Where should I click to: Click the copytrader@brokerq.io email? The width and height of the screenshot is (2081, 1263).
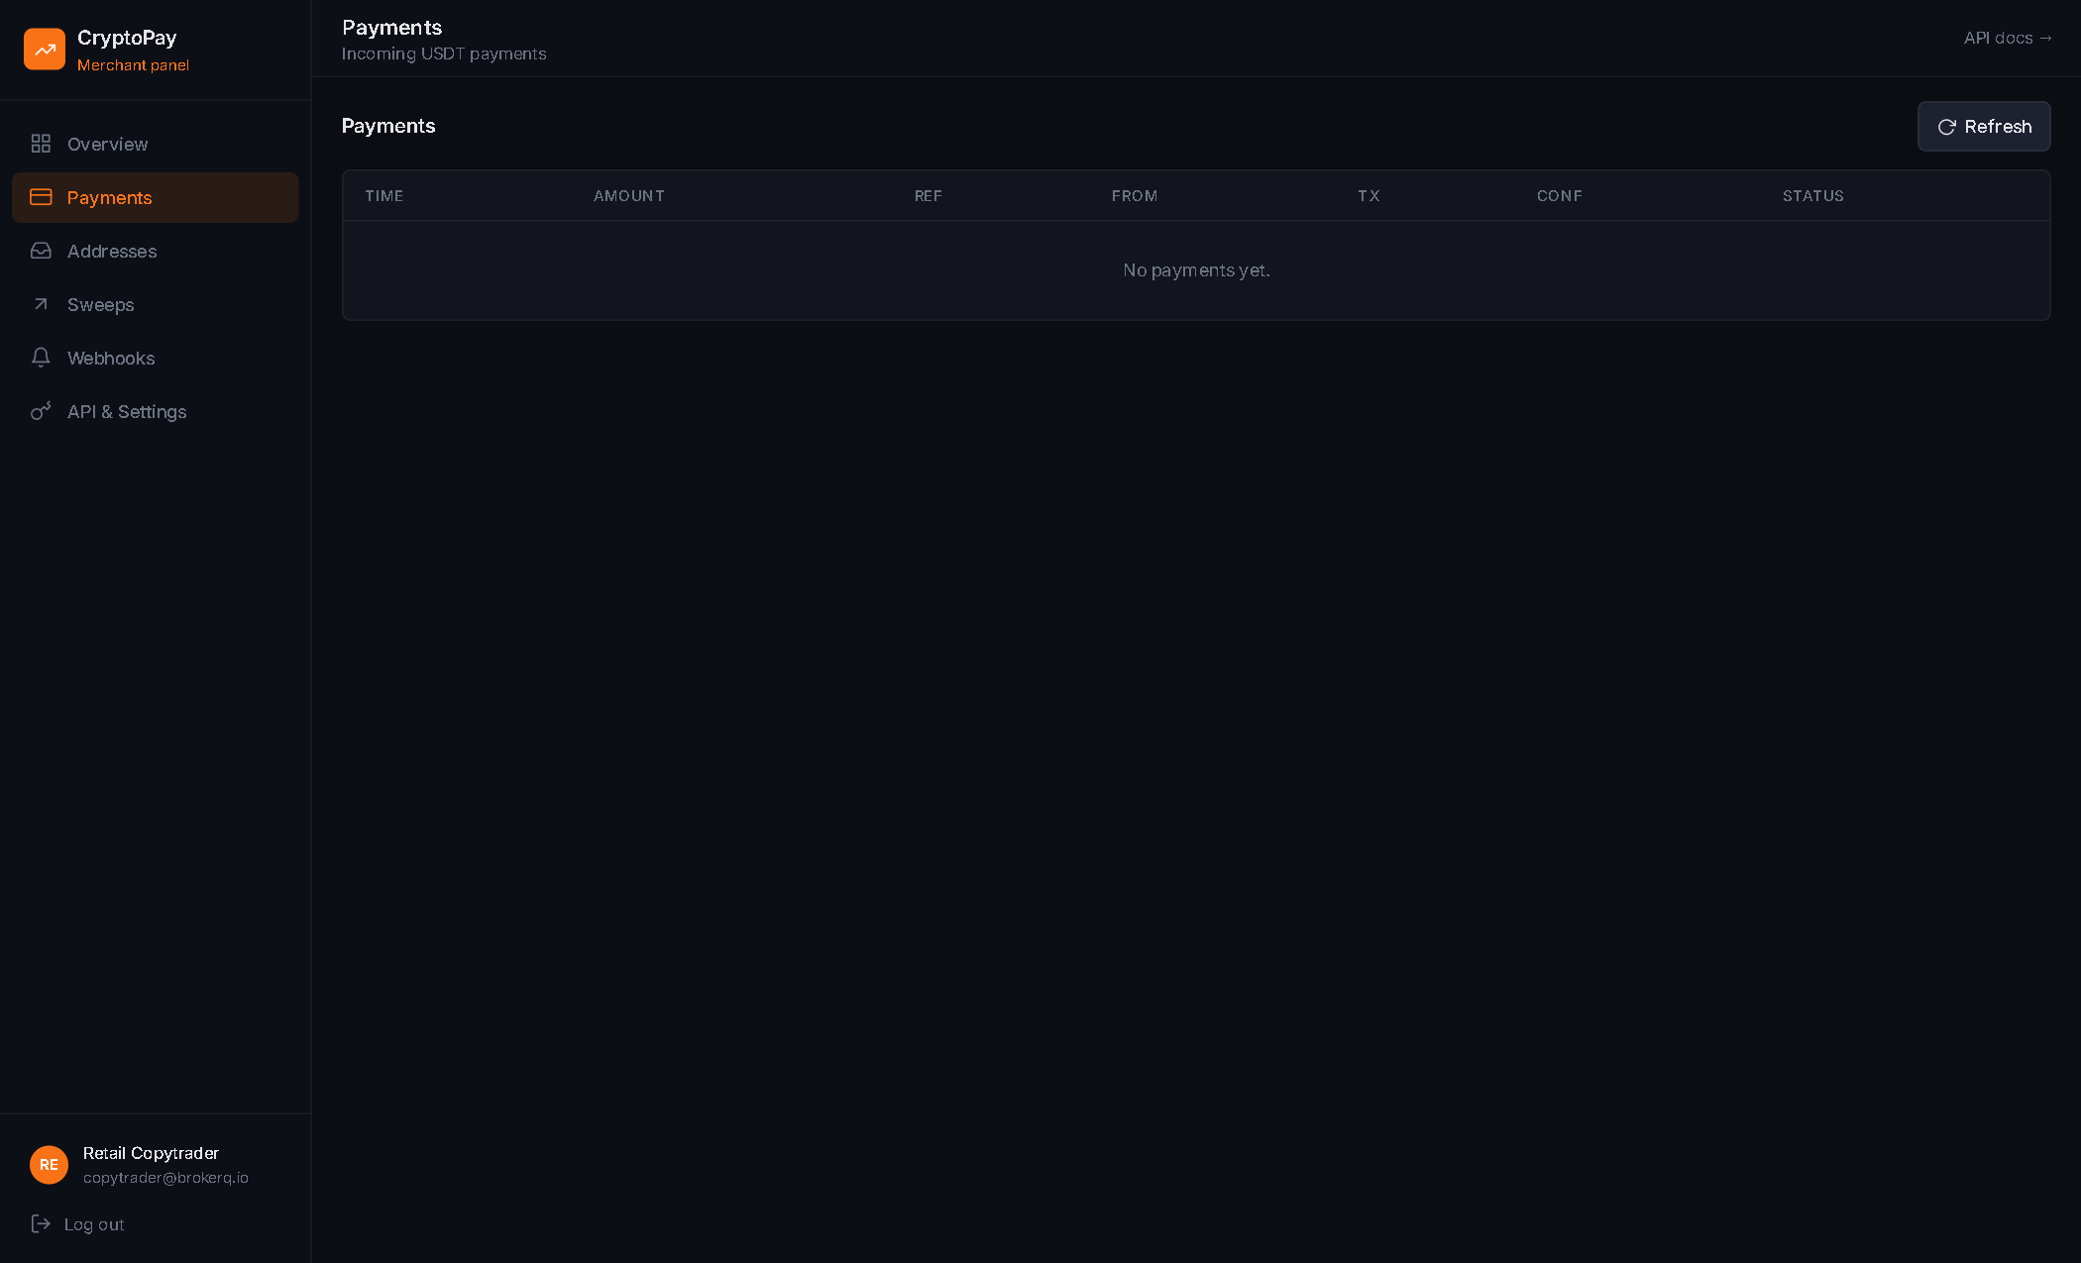click(165, 1178)
